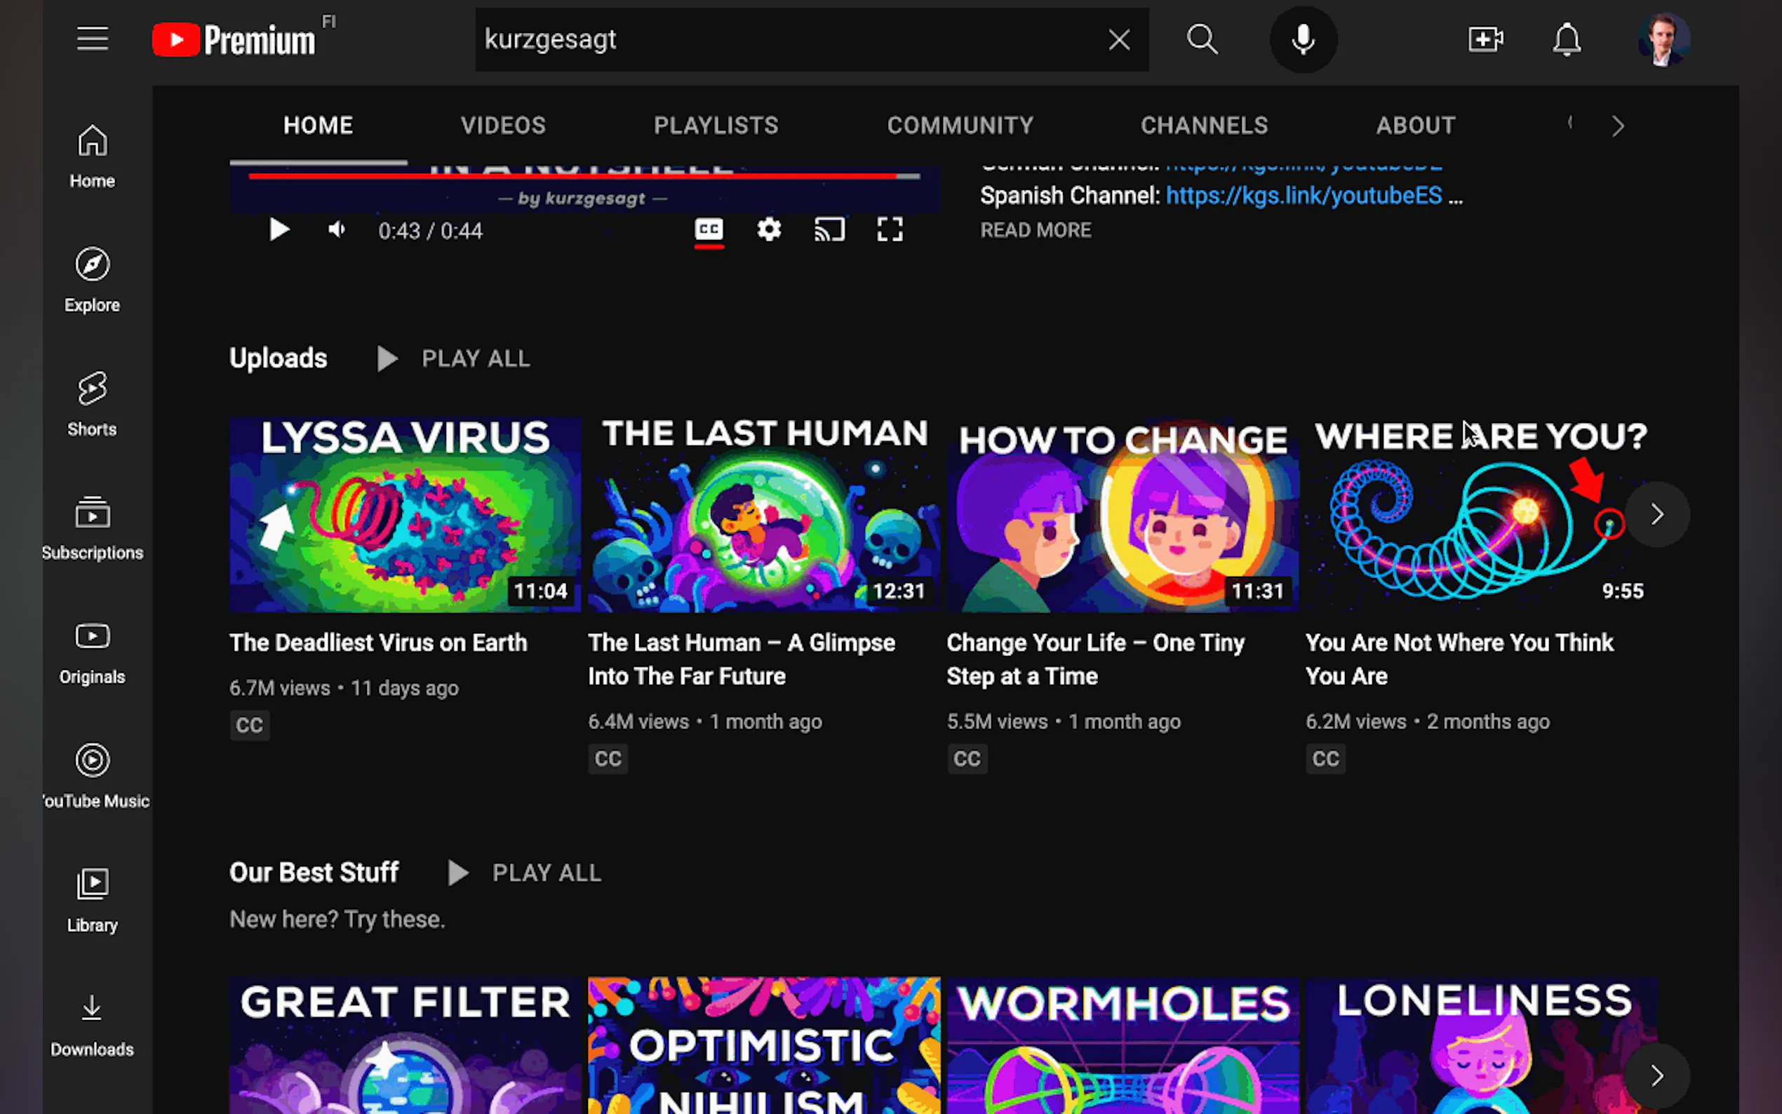The height and width of the screenshot is (1114, 1782).
Task: Start voice search with microphone
Action: coord(1303,40)
